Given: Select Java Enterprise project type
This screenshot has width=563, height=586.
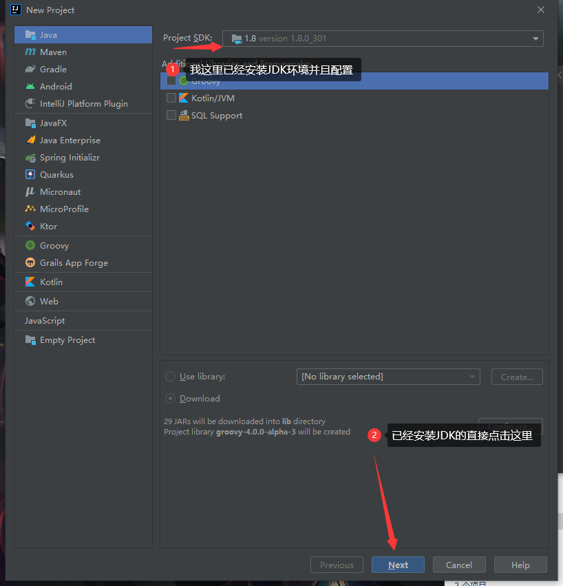Looking at the screenshot, I should 83,140.
